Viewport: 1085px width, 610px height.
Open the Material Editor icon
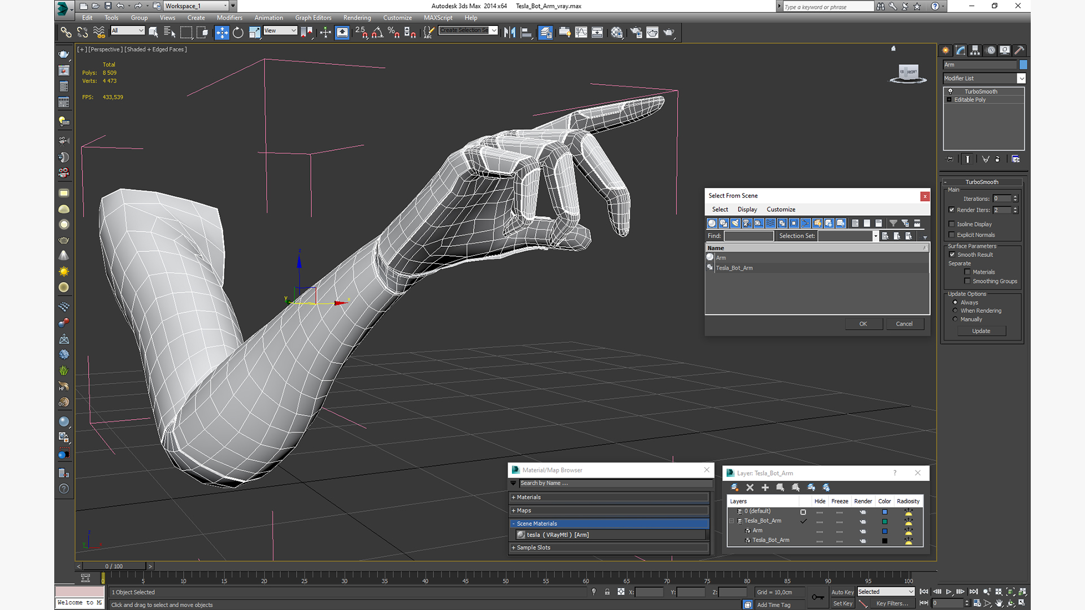[617, 33]
